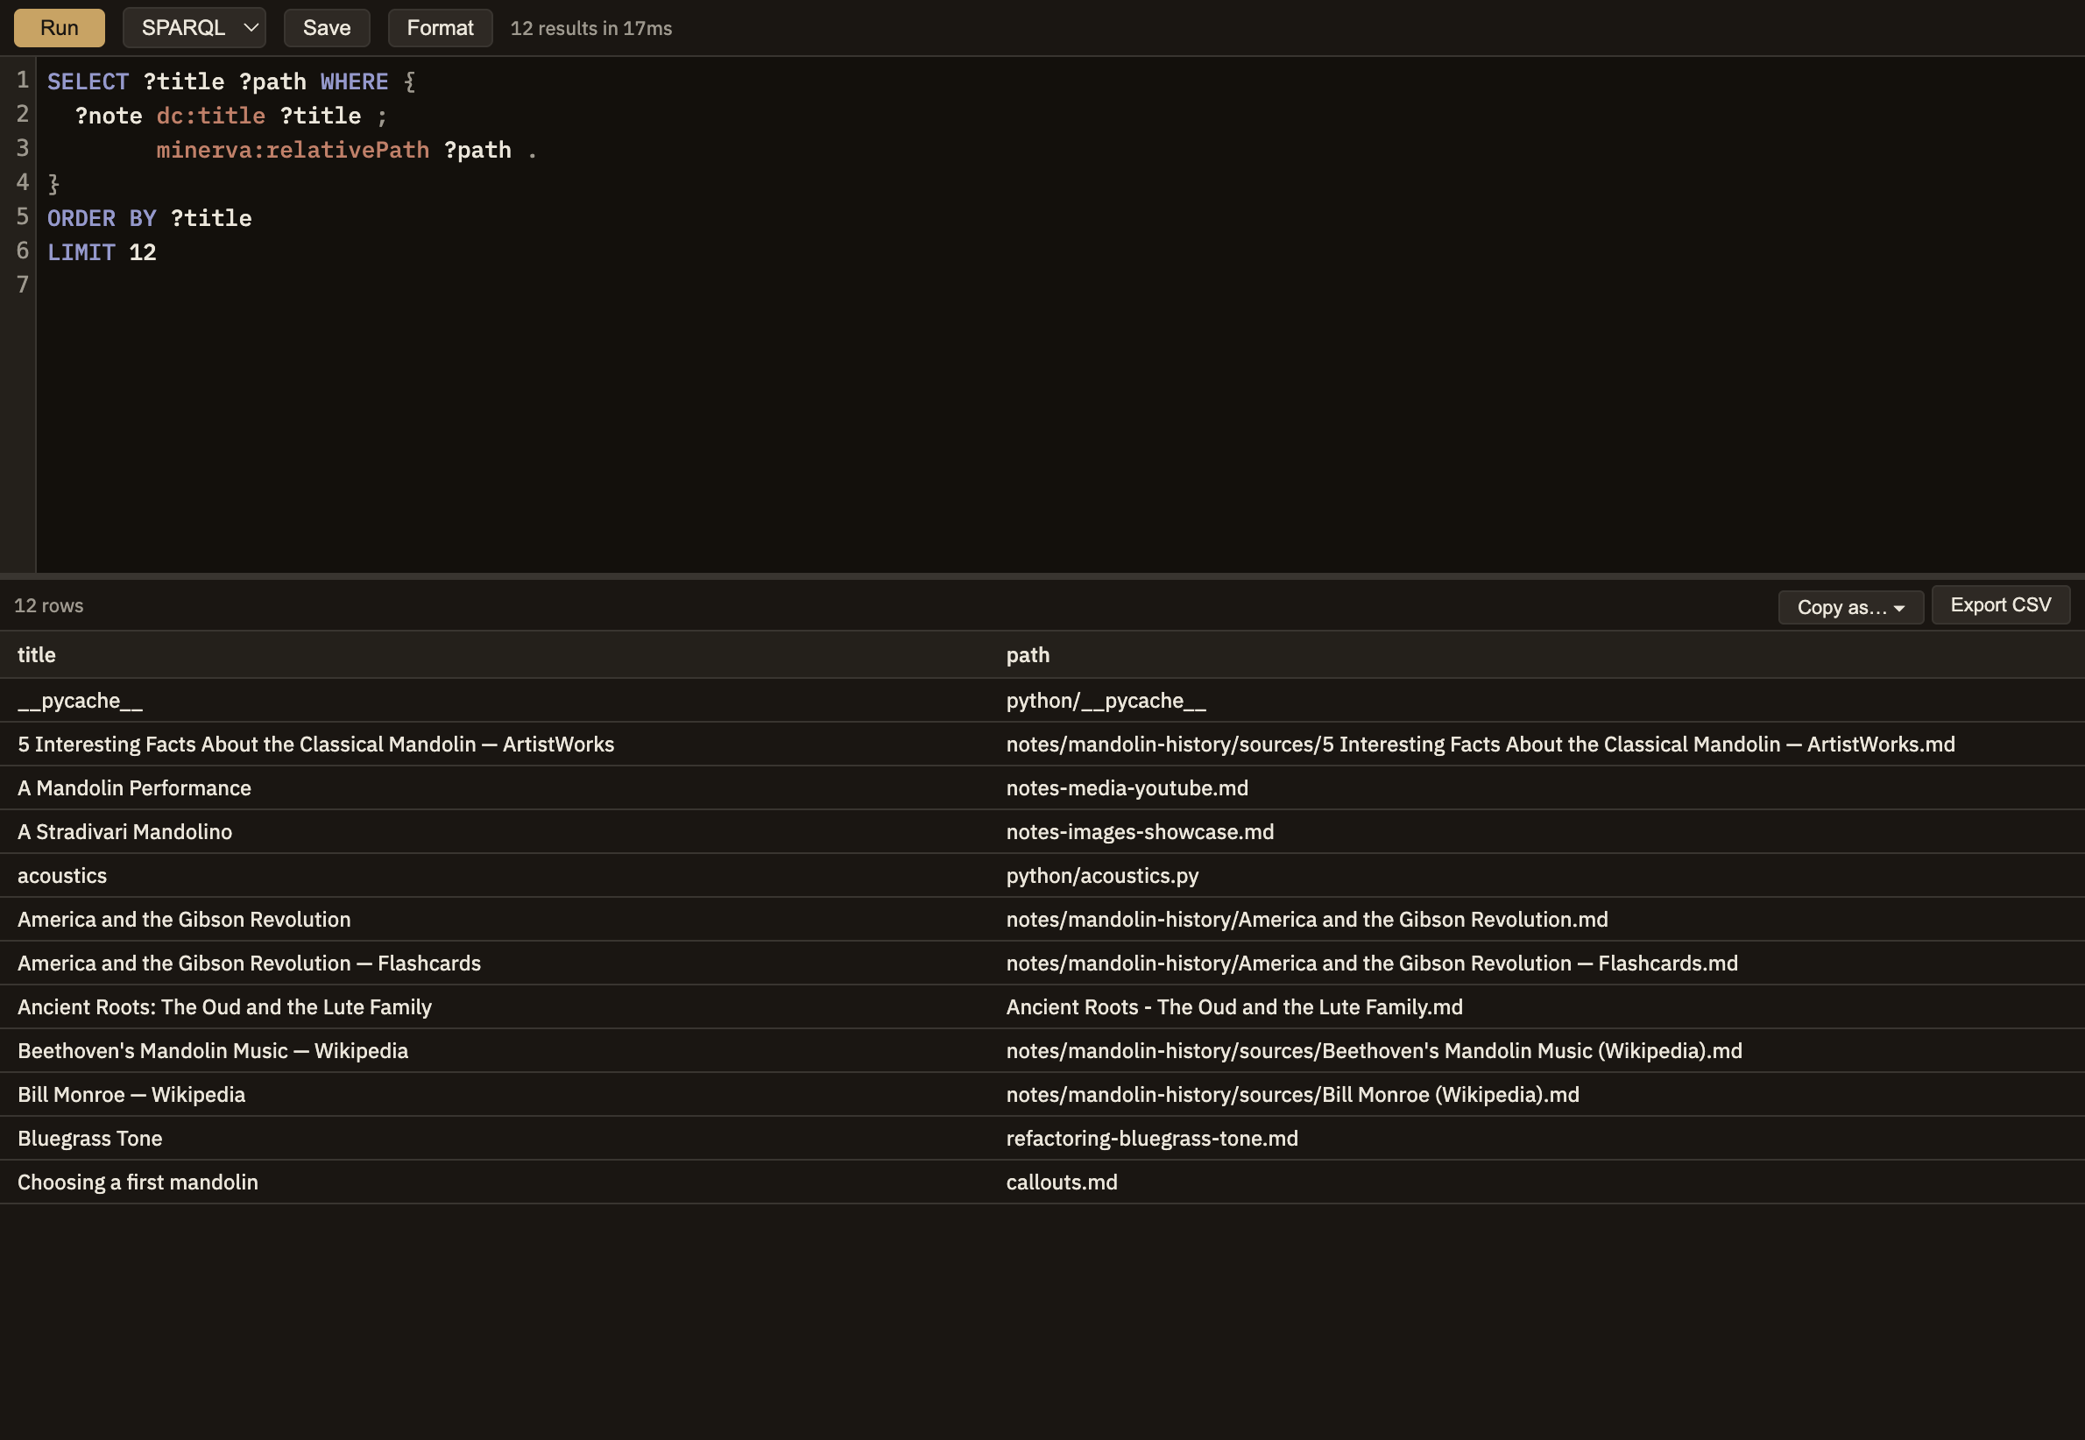Screen dimensions: 2085x1440
Task: Click inside the query editor line 7
Action: point(1060,286)
